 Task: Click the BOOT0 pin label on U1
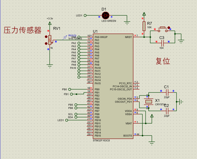coord(127,136)
